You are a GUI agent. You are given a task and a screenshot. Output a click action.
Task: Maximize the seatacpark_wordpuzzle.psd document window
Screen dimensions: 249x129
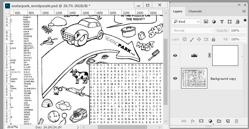[148, 5]
